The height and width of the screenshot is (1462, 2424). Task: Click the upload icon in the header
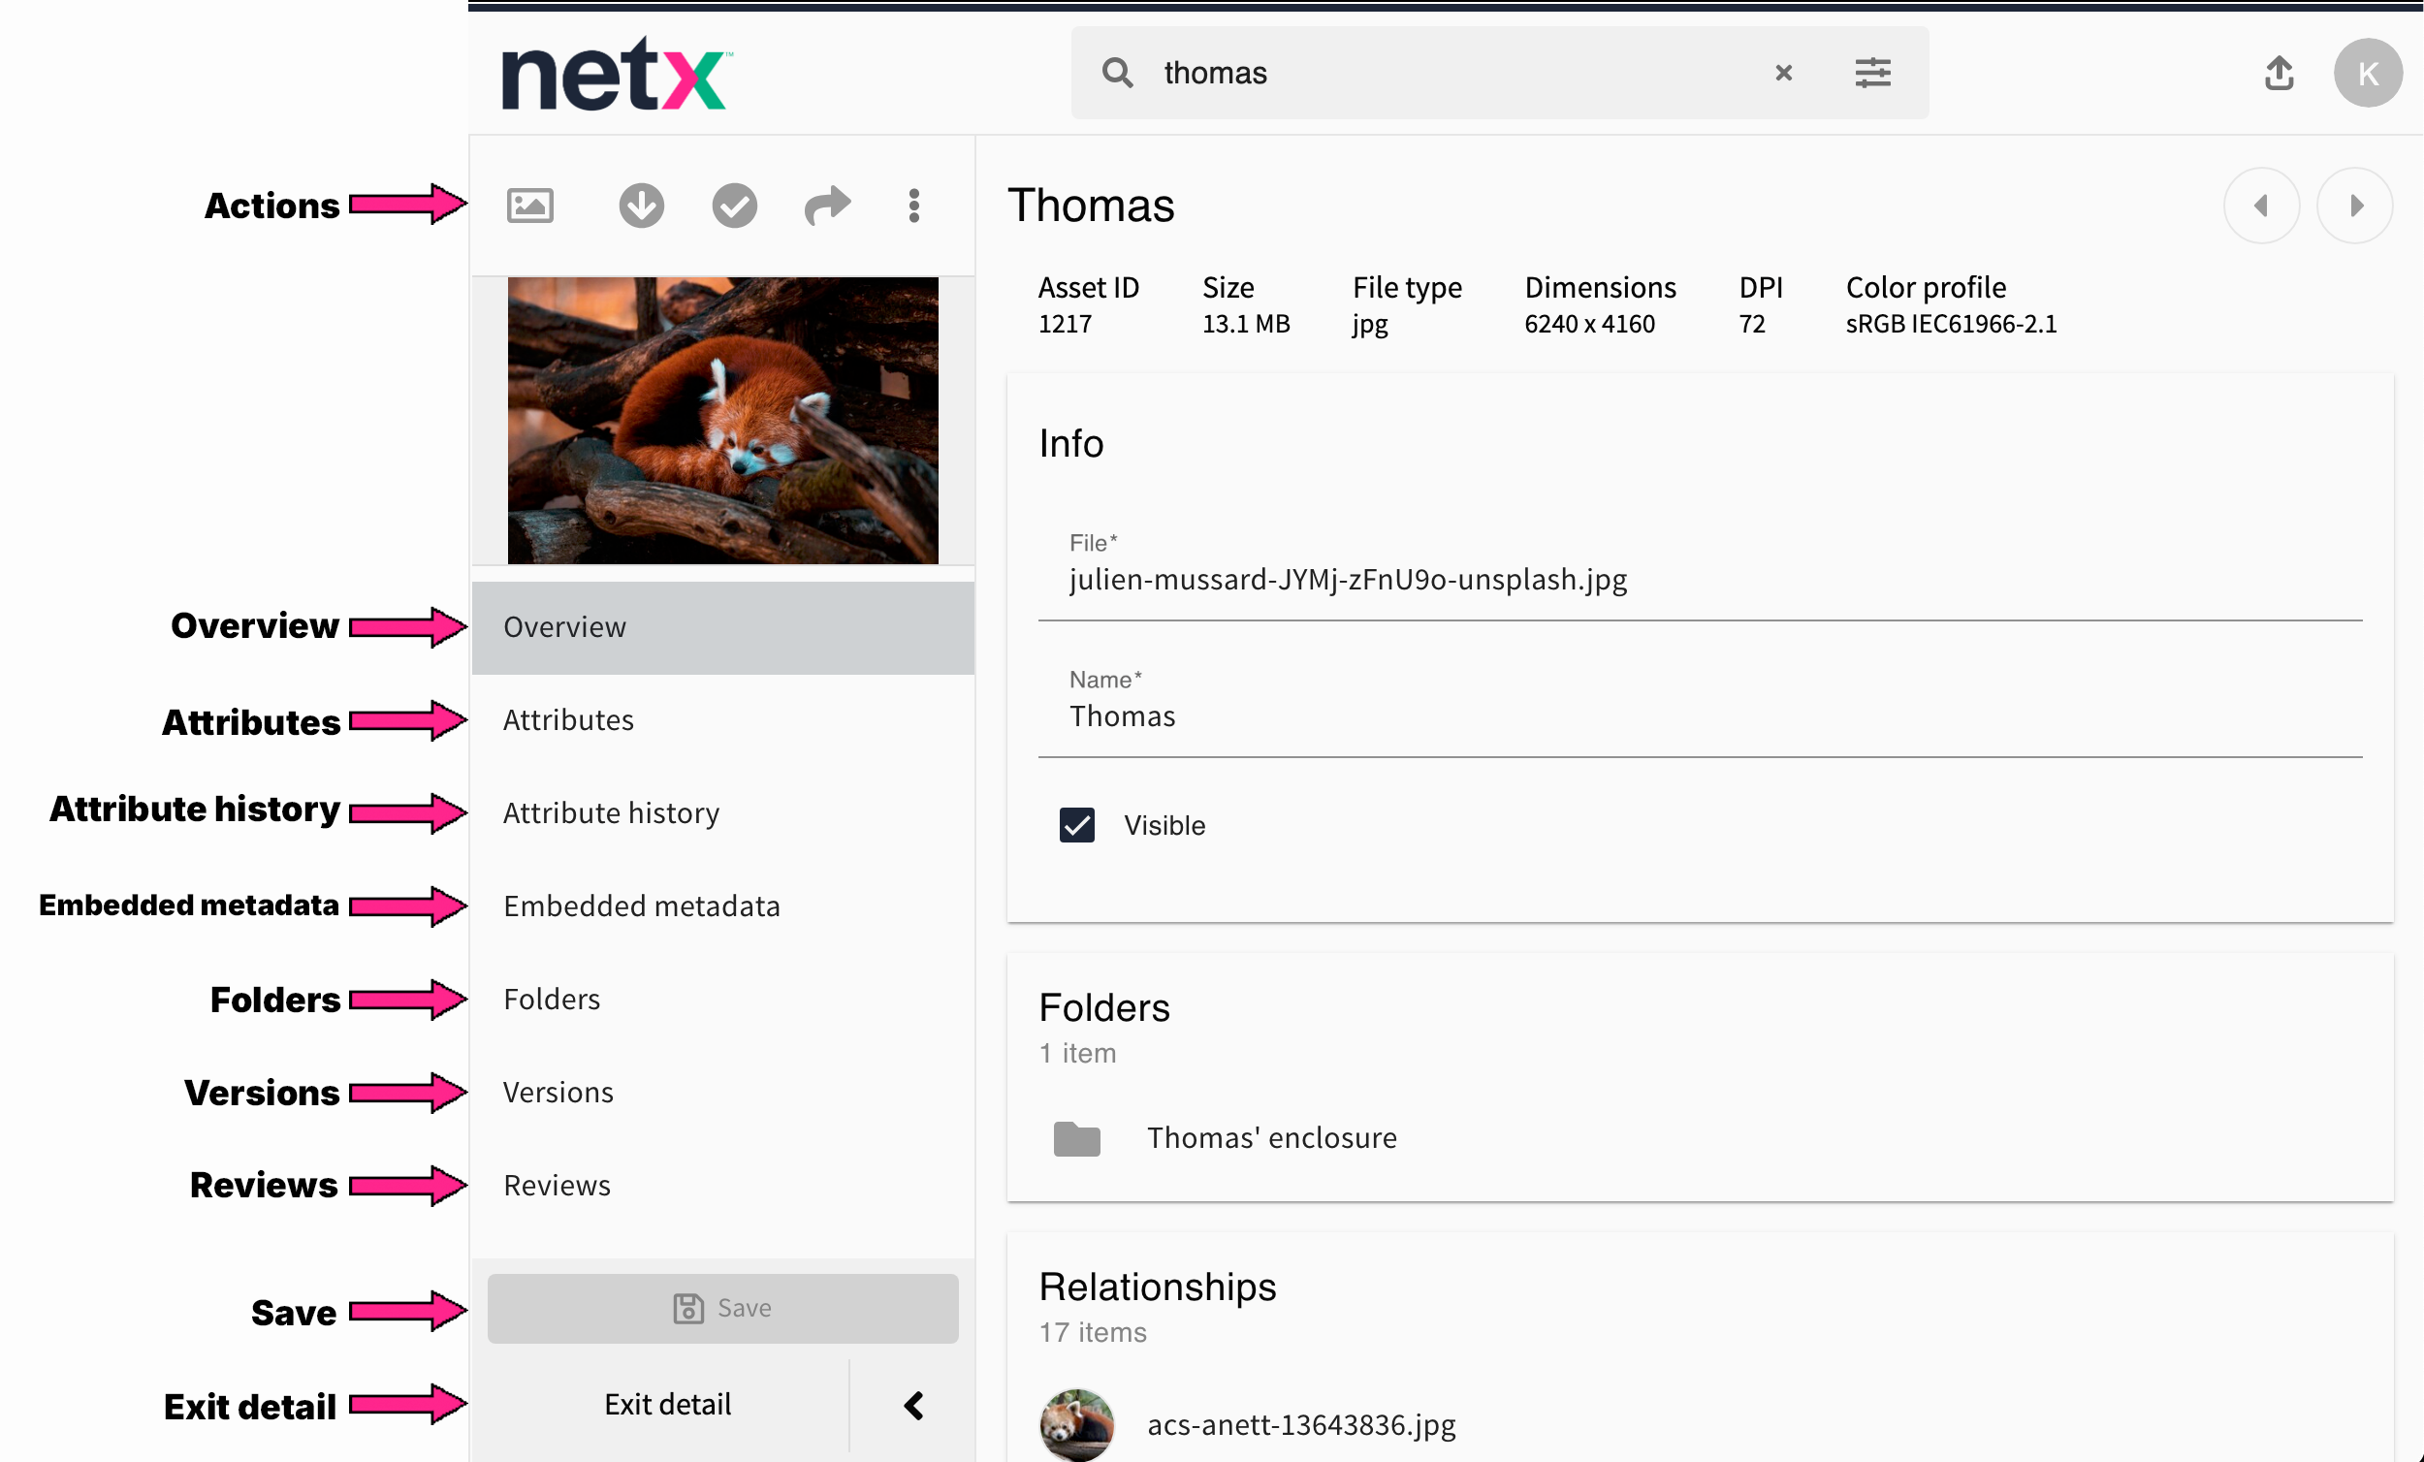click(x=2279, y=73)
